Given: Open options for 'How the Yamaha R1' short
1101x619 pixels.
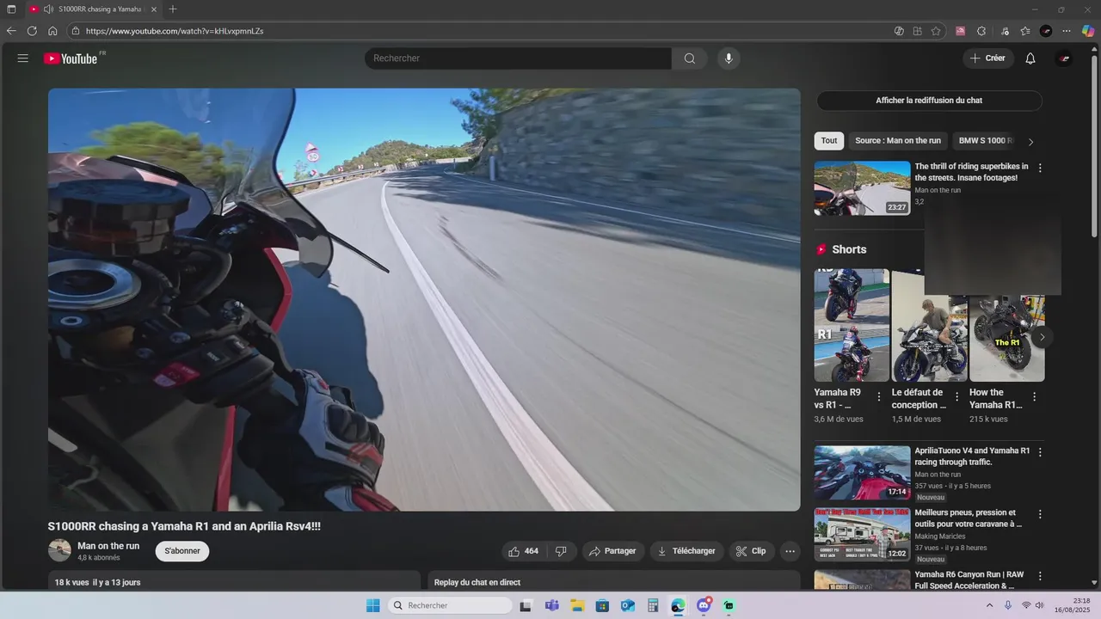Looking at the screenshot, I should 1035,397.
